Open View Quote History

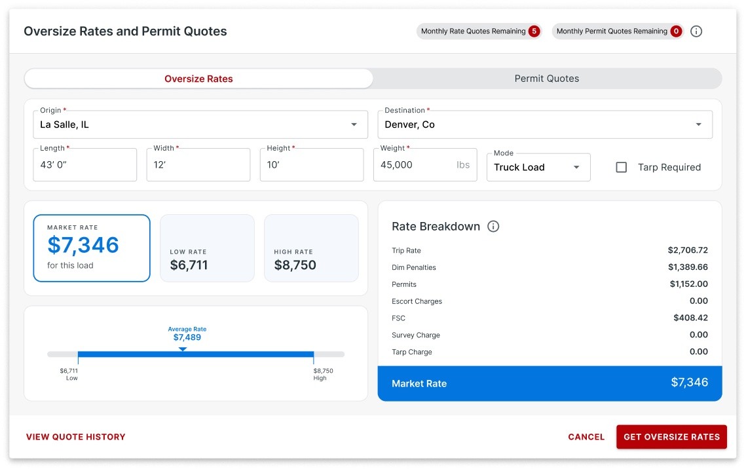75,436
